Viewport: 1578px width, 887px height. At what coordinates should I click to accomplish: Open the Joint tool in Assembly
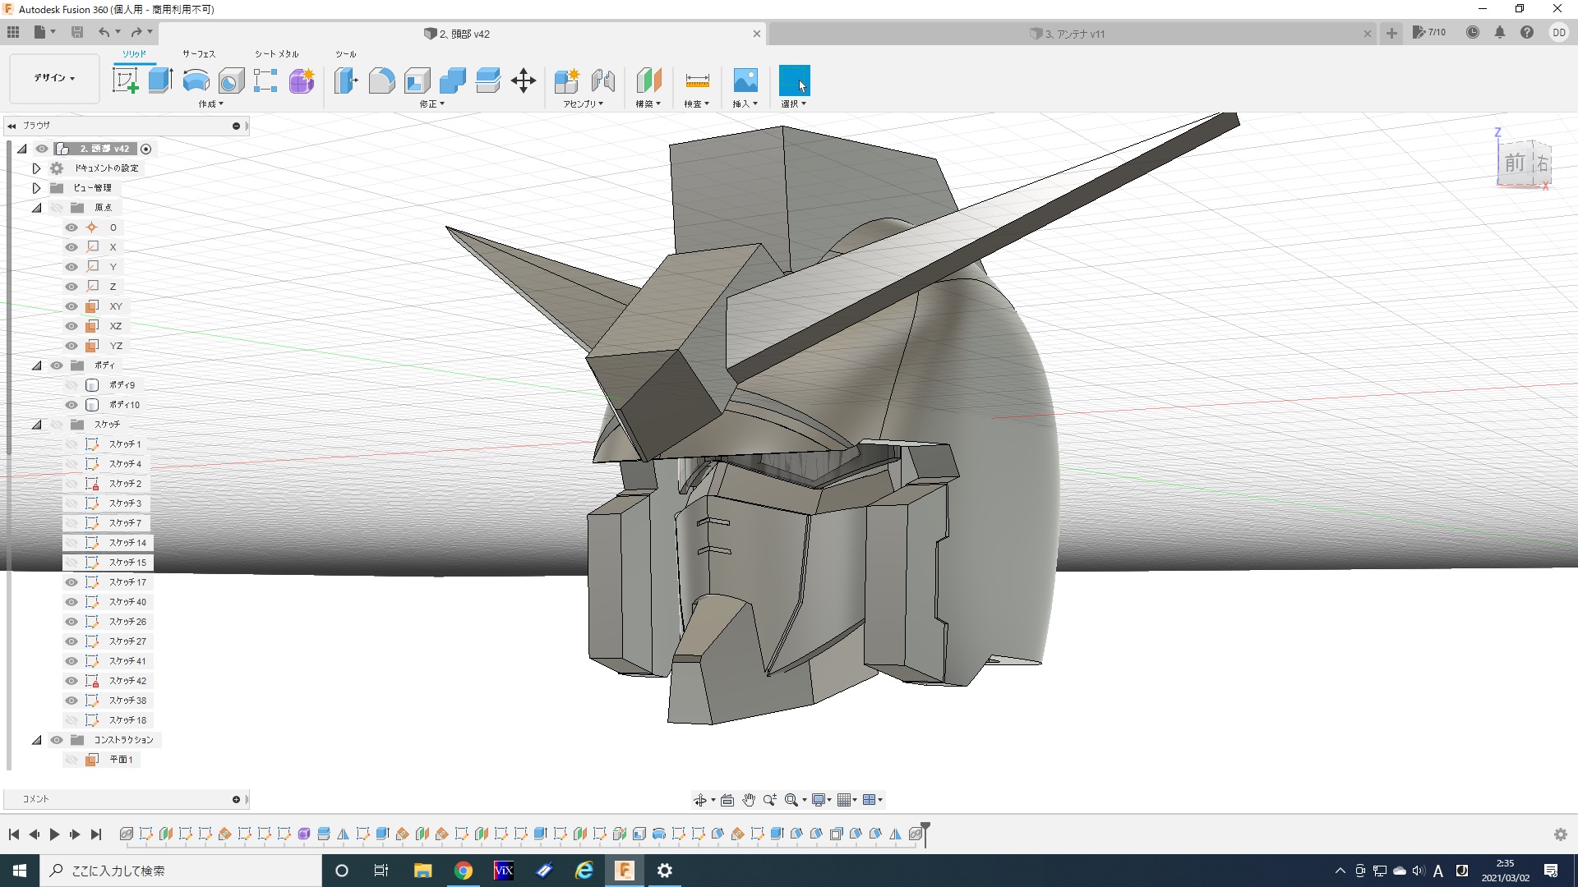point(603,80)
